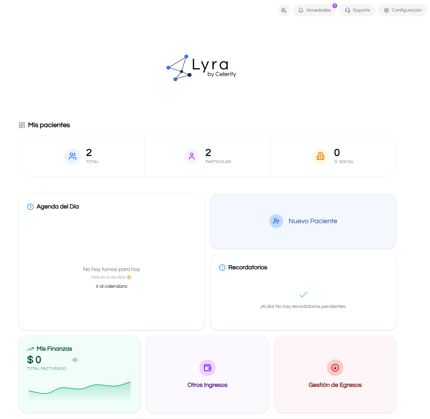Click the Nuevo Paciente add-person icon
Image resolution: width=430 pixels, height=419 pixels.
[x=276, y=221]
